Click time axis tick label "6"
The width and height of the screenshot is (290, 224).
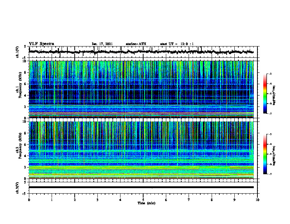(x=166, y=200)
